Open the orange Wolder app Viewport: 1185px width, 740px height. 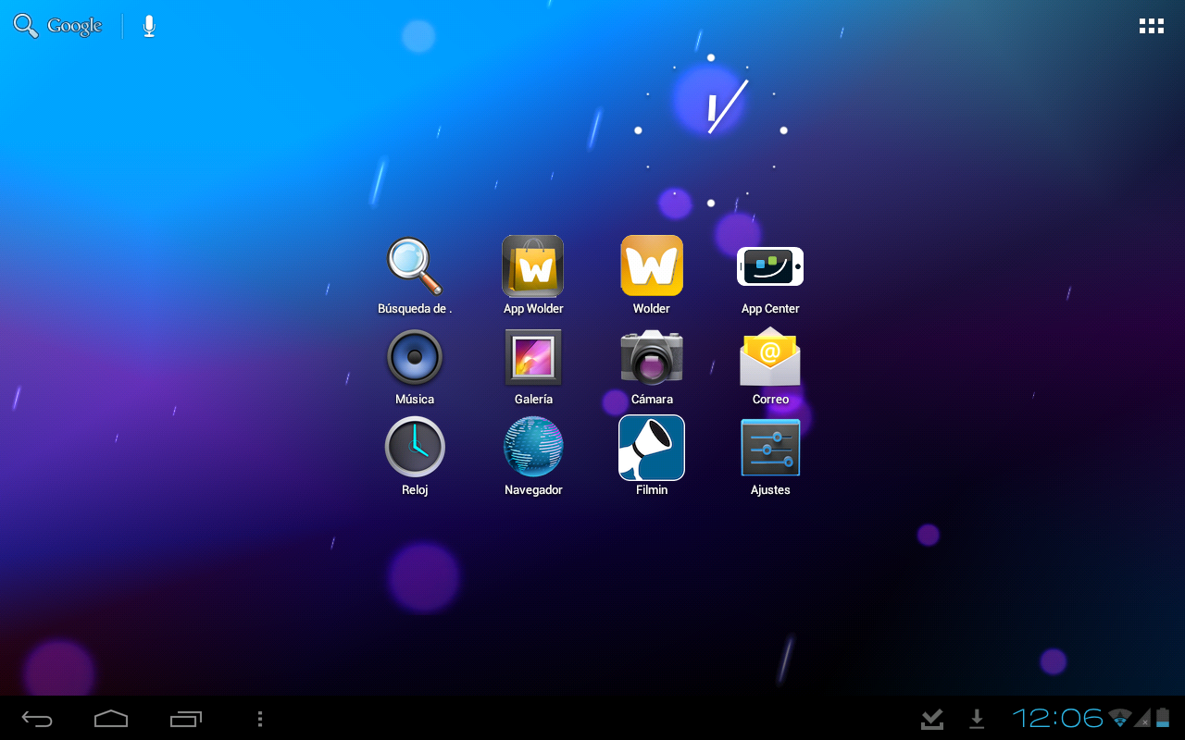pyautogui.click(x=652, y=267)
